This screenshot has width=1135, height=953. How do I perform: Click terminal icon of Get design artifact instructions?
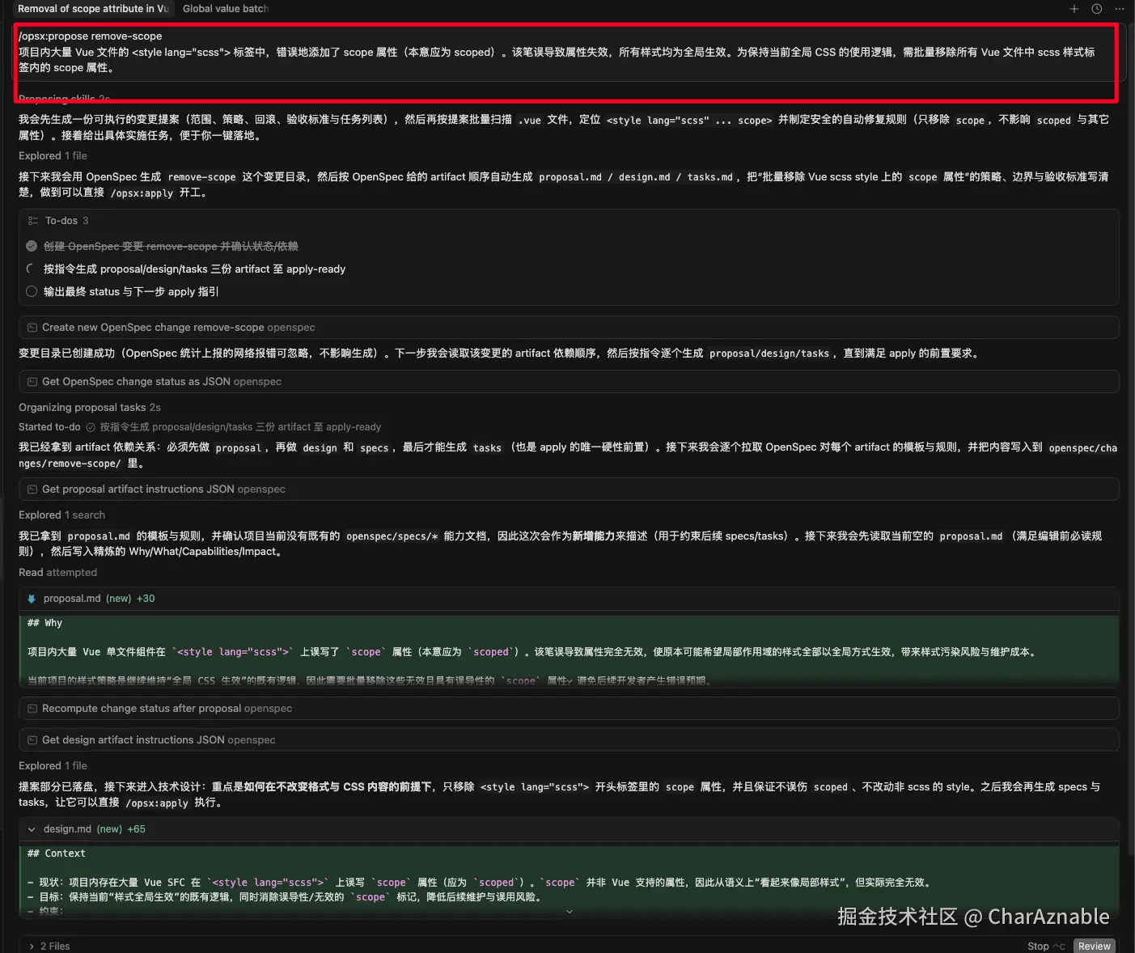click(x=32, y=740)
